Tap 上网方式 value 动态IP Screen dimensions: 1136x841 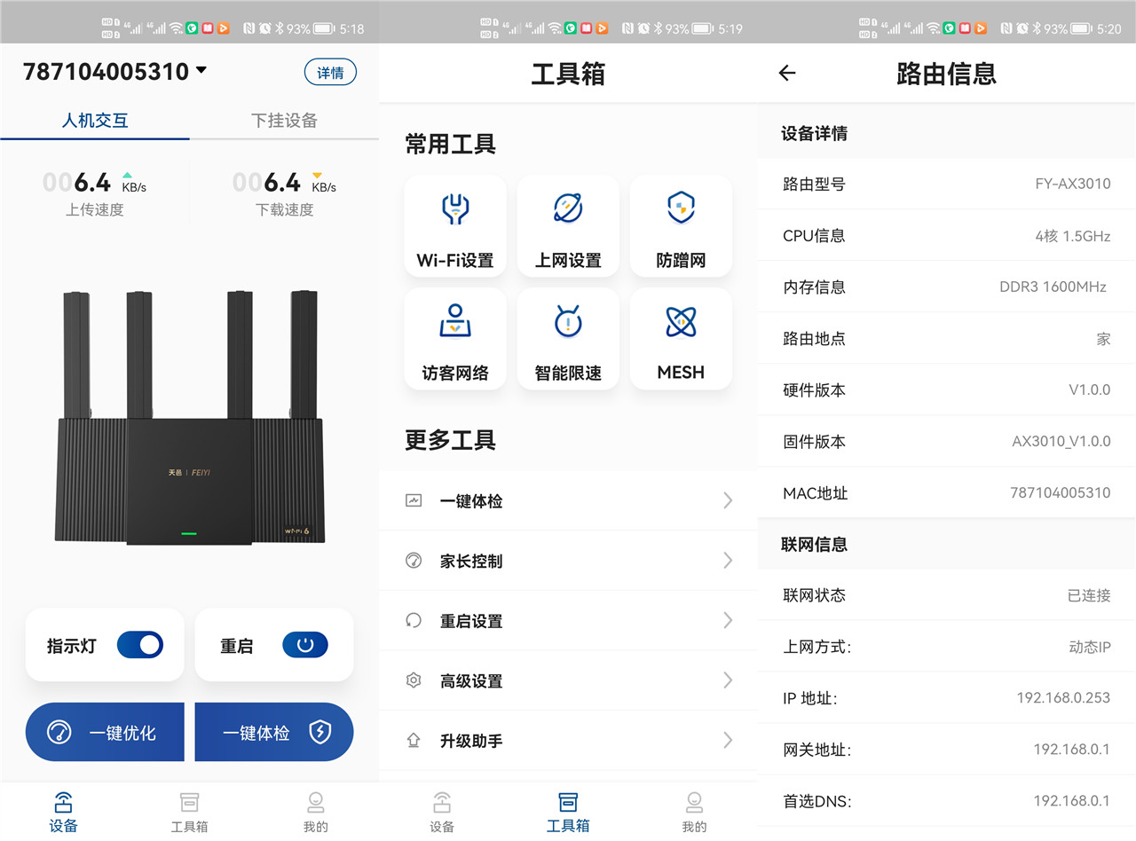click(x=1090, y=647)
